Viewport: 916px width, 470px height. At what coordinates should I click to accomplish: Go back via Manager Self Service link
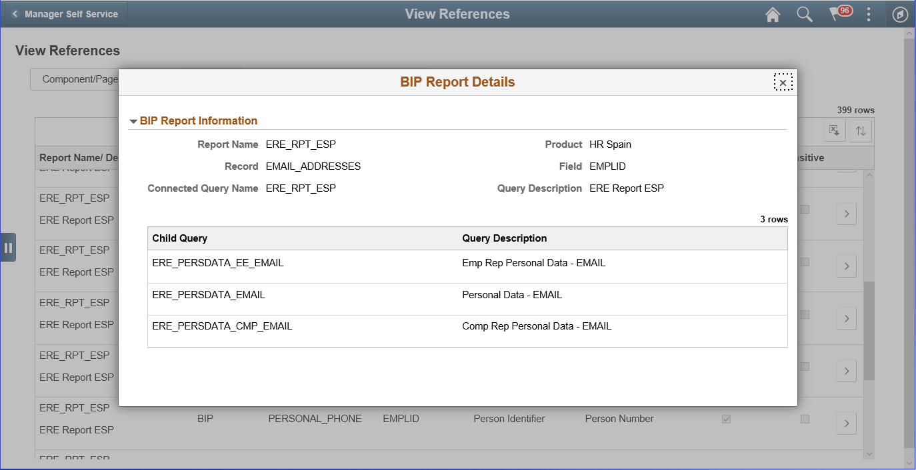[65, 13]
